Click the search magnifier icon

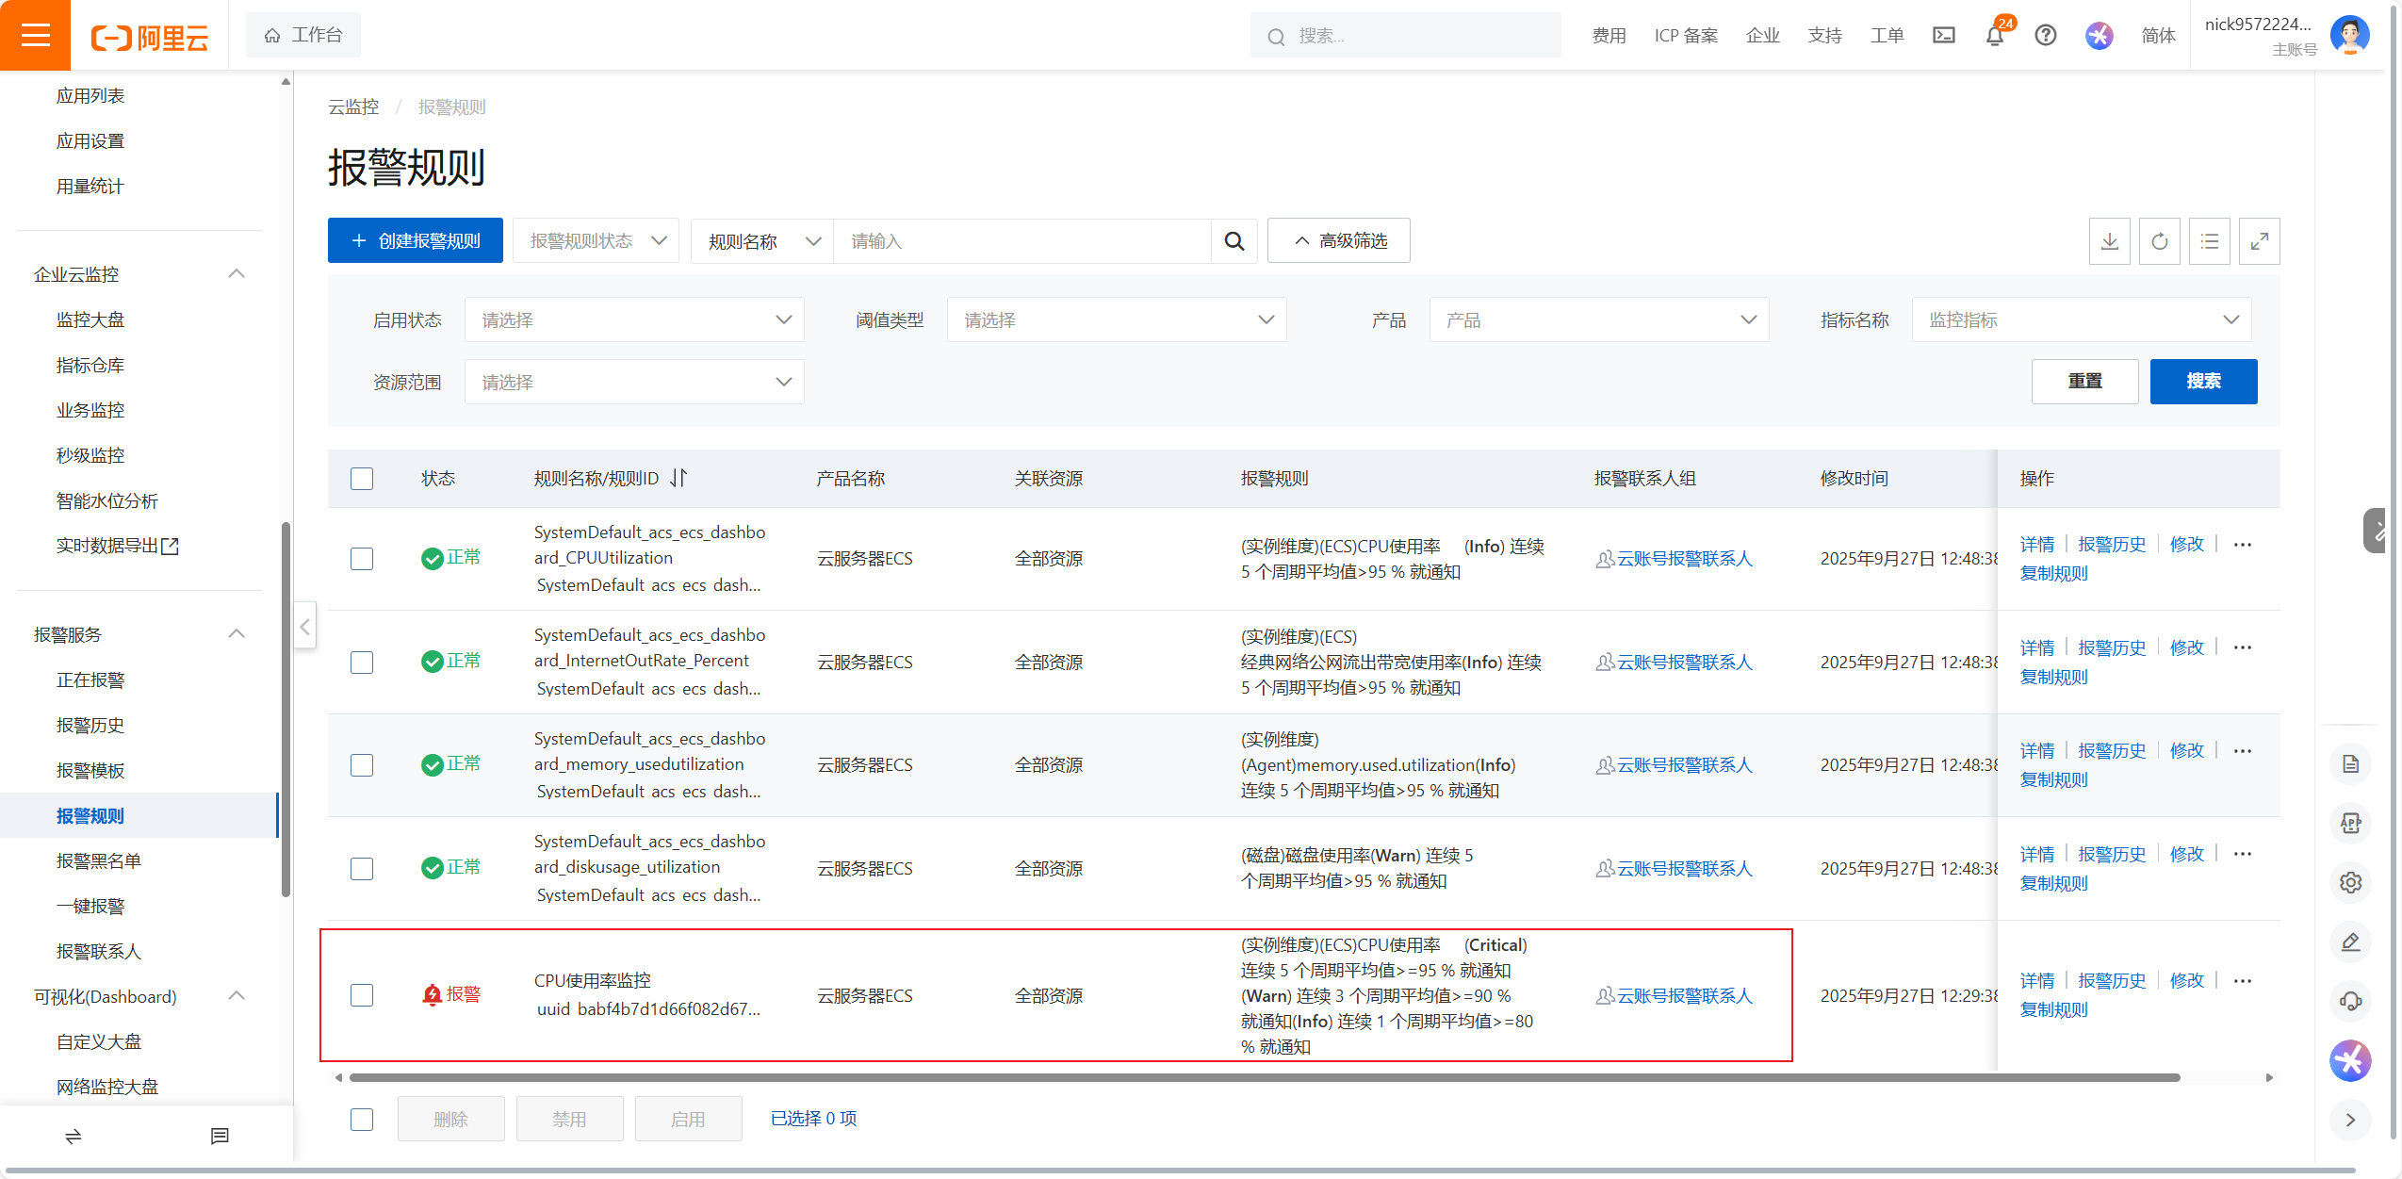(1234, 241)
